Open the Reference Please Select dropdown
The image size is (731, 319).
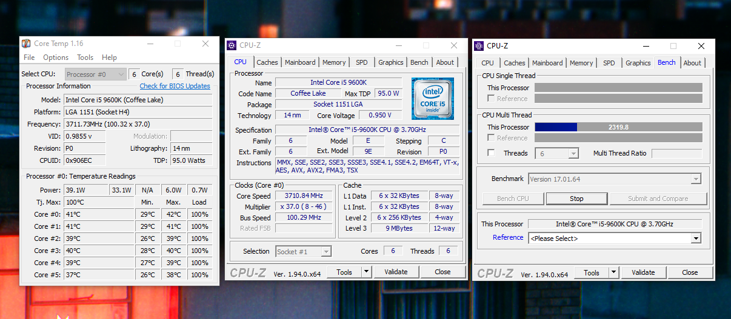[615, 238]
